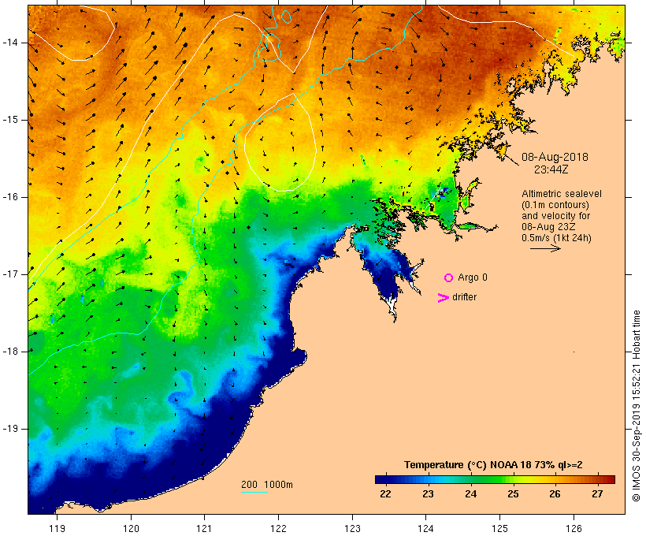The height and width of the screenshot is (536, 646).
Task: Click the (0.1m contours) label
Action: 555,205
